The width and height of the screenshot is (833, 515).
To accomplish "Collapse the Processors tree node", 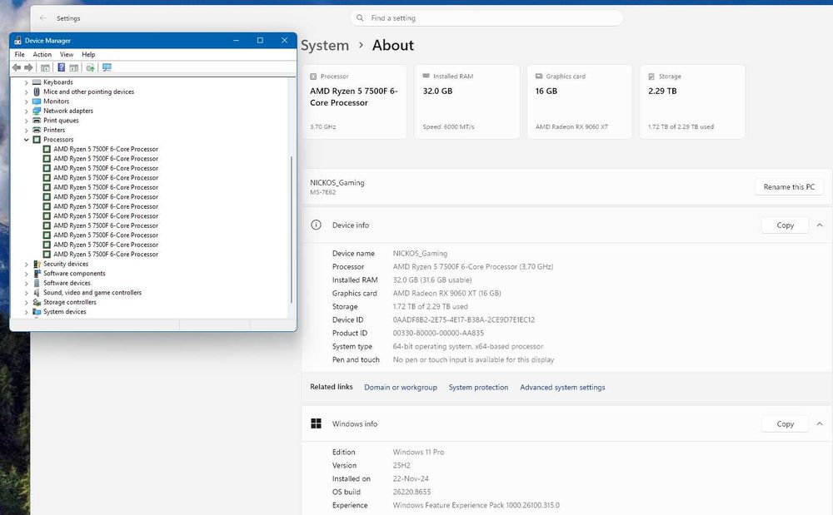I will tap(26, 140).
